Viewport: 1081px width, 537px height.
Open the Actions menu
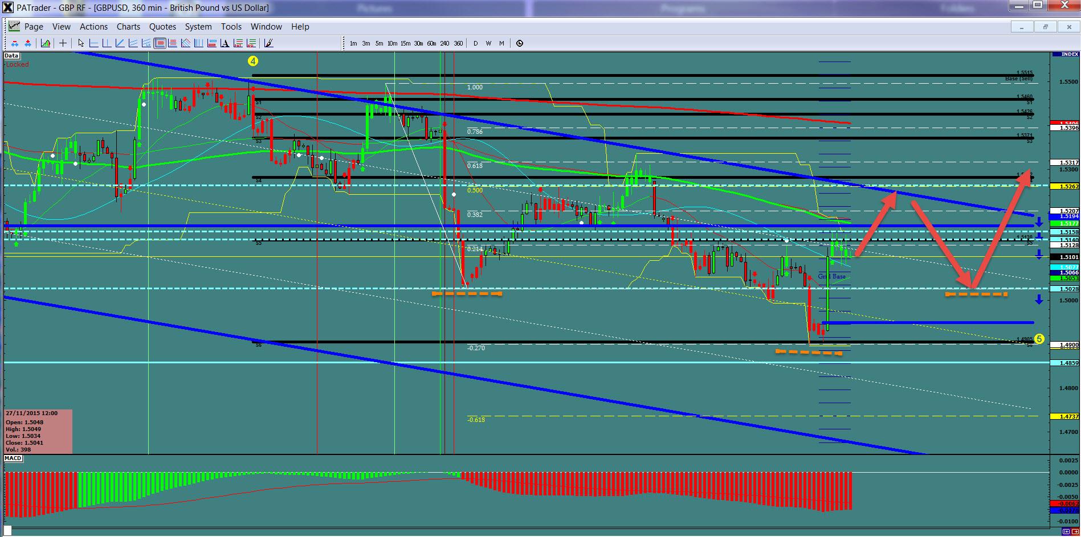[93, 27]
